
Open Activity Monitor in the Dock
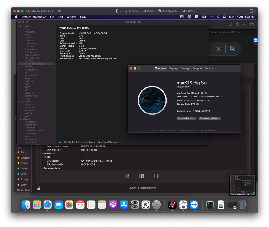(x=210, y=205)
